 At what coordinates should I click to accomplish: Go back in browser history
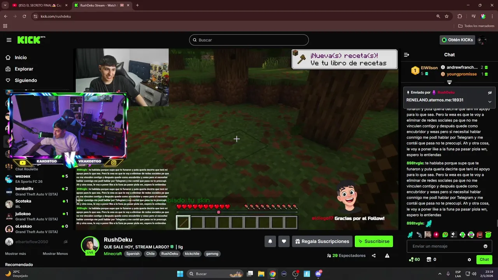click(x=5, y=16)
